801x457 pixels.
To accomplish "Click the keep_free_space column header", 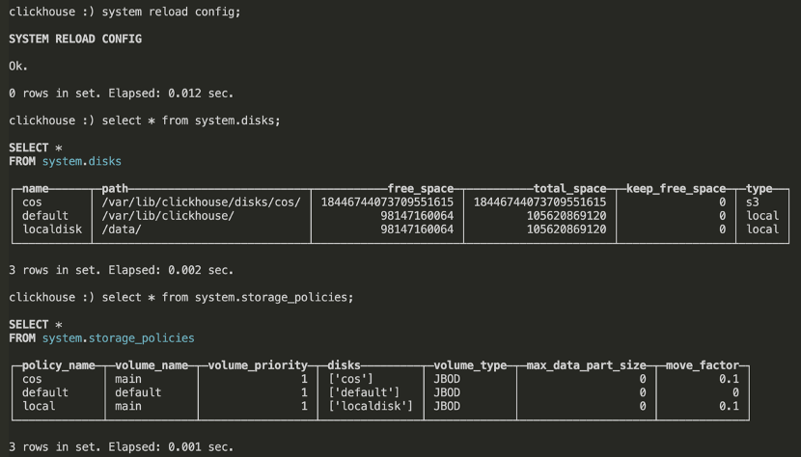I will (676, 189).
